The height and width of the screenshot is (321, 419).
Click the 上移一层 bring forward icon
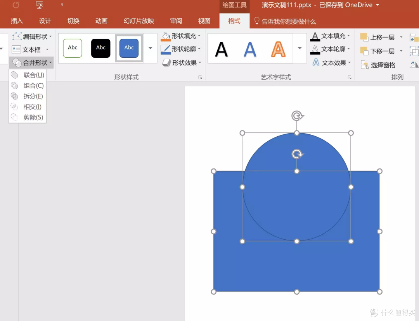[364, 37]
